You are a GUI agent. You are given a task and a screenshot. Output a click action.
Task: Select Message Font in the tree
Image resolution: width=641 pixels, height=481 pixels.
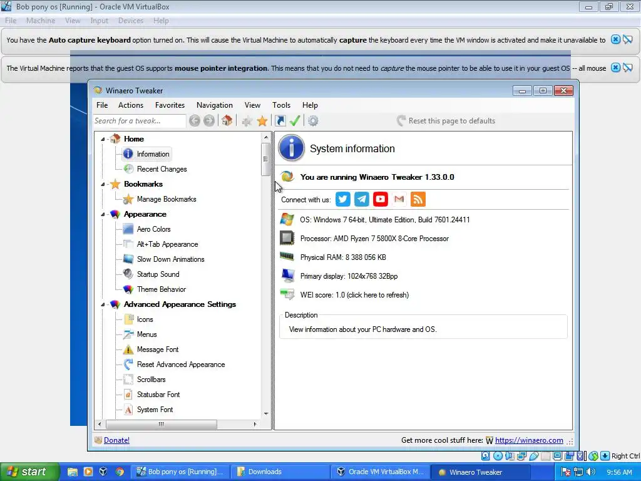[157, 349]
